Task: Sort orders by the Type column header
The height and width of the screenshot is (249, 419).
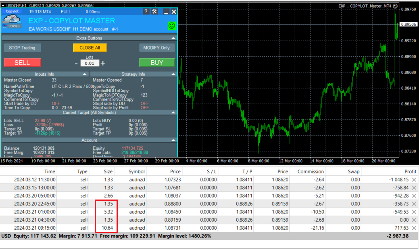Action: (x=82, y=172)
